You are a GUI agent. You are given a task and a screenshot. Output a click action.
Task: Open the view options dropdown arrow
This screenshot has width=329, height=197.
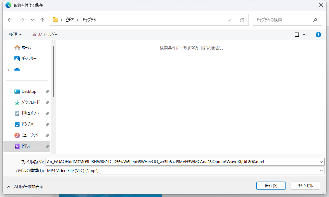(304, 35)
